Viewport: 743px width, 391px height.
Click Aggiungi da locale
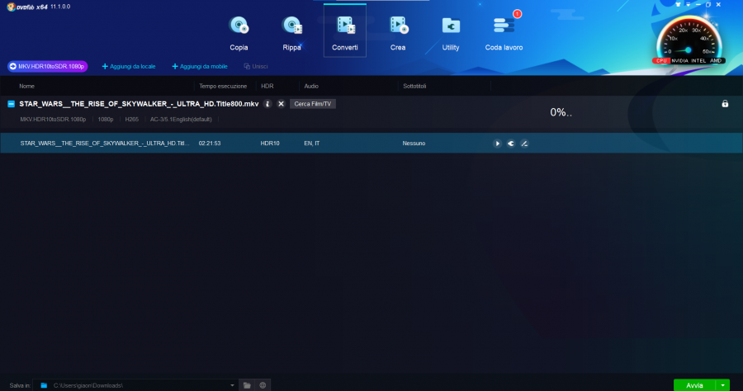(129, 66)
